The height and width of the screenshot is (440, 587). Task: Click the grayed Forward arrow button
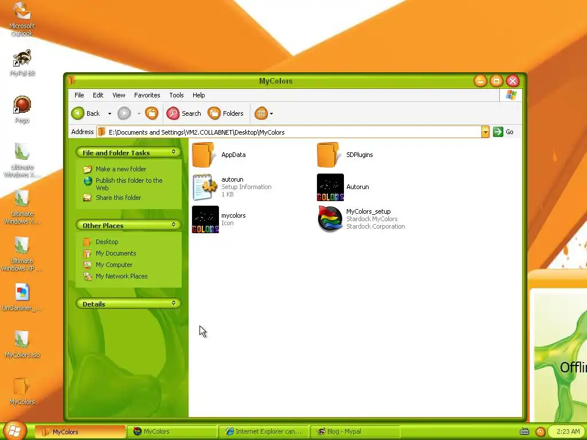click(x=124, y=113)
